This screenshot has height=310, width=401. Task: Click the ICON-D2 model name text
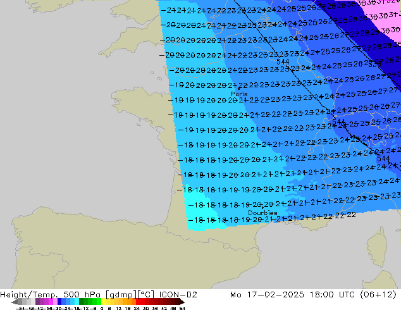[x=178, y=295]
